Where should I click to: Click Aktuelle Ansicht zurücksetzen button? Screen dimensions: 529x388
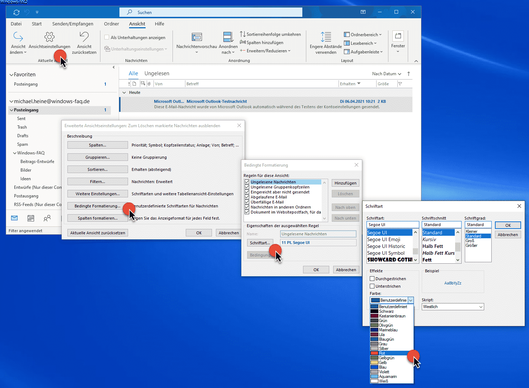[x=98, y=233]
